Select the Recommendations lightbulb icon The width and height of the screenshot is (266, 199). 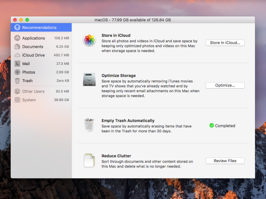point(17,28)
